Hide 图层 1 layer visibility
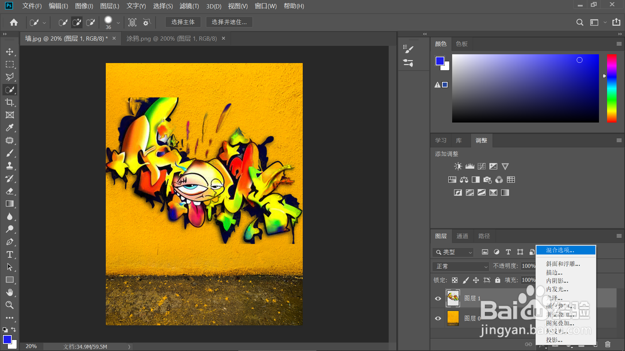This screenshot has height=351, width=625. [x=438, y=298]
